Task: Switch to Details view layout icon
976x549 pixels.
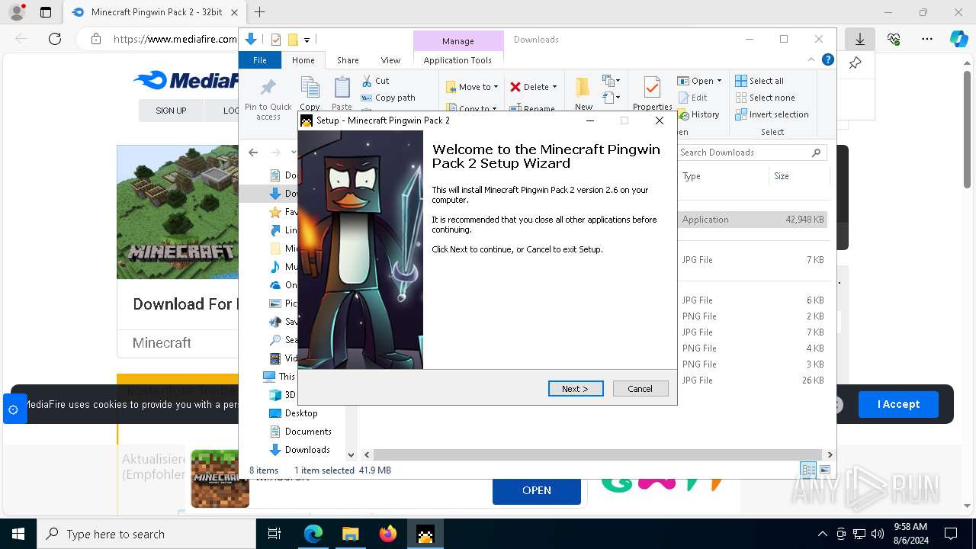Action: [808, 470]
